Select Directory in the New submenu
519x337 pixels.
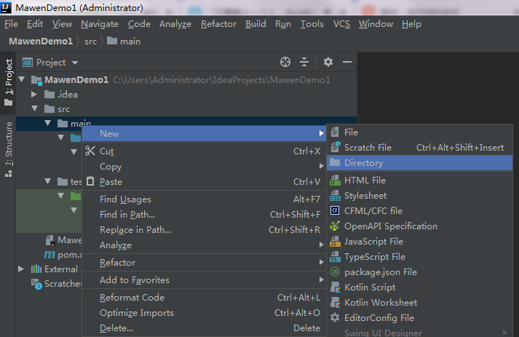419,163
